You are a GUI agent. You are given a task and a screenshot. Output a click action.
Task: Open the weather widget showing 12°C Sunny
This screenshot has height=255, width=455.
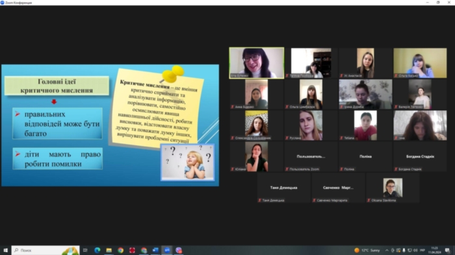click(x=367, y=250)
